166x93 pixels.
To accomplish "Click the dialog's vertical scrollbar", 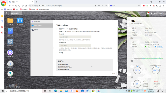I will point(117,45).
